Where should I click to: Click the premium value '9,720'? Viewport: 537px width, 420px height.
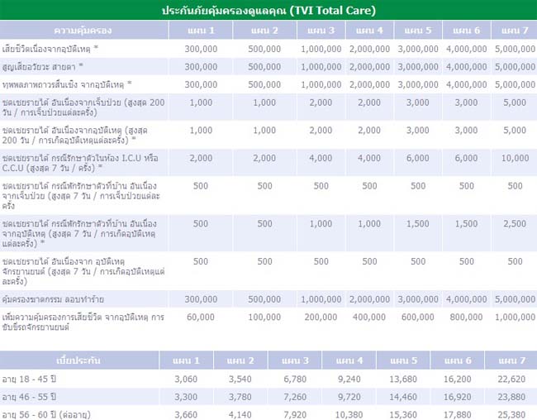(x=349, y=397)
